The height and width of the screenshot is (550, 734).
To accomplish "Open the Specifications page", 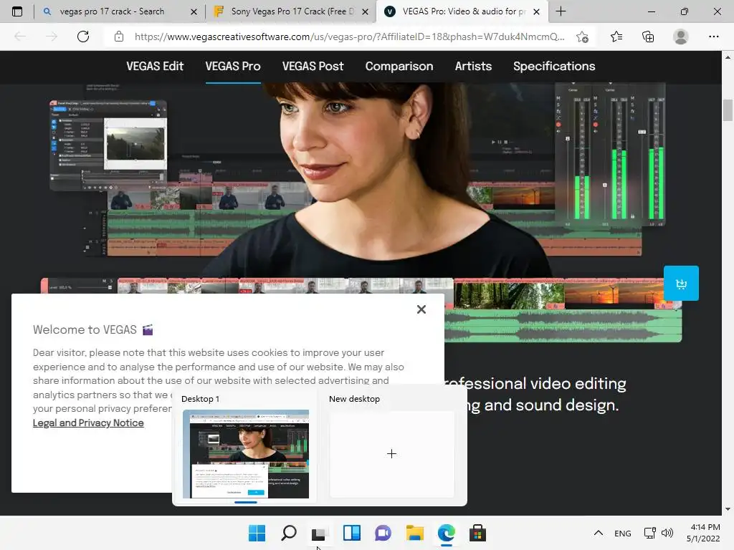I will click(554, 67).
